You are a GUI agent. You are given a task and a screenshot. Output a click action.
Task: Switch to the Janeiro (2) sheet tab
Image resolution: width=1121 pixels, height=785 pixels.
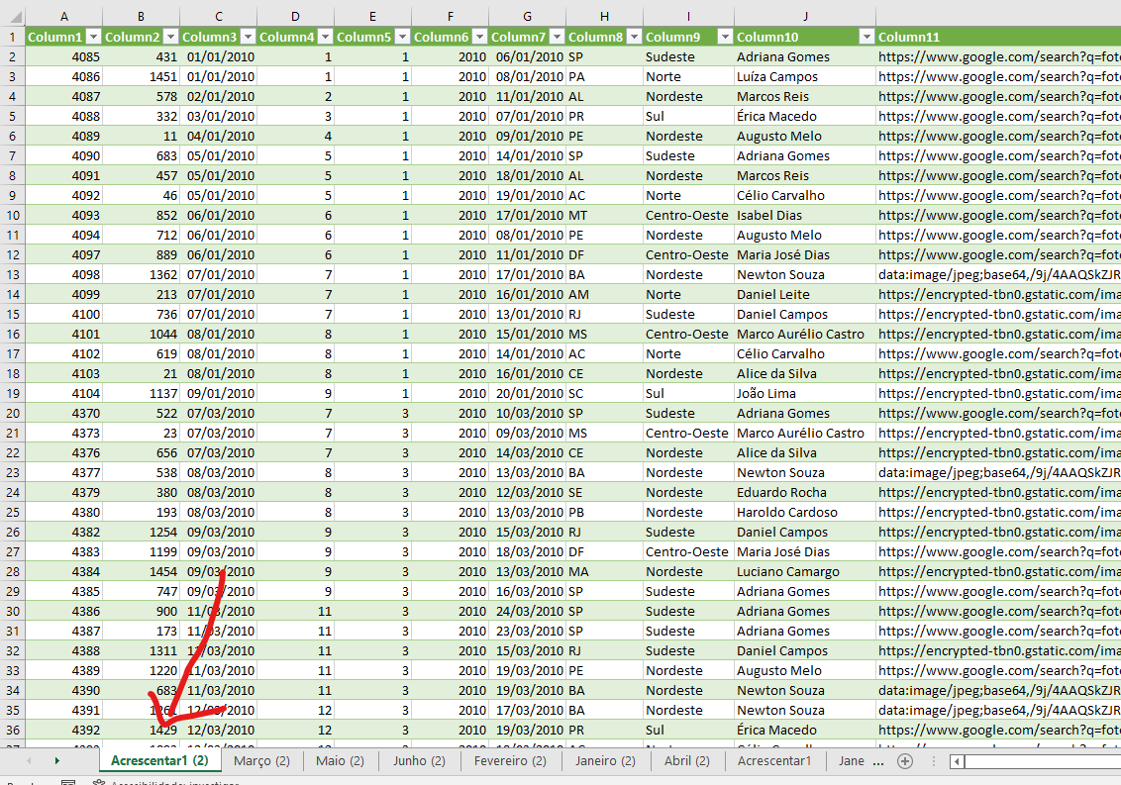605,760
